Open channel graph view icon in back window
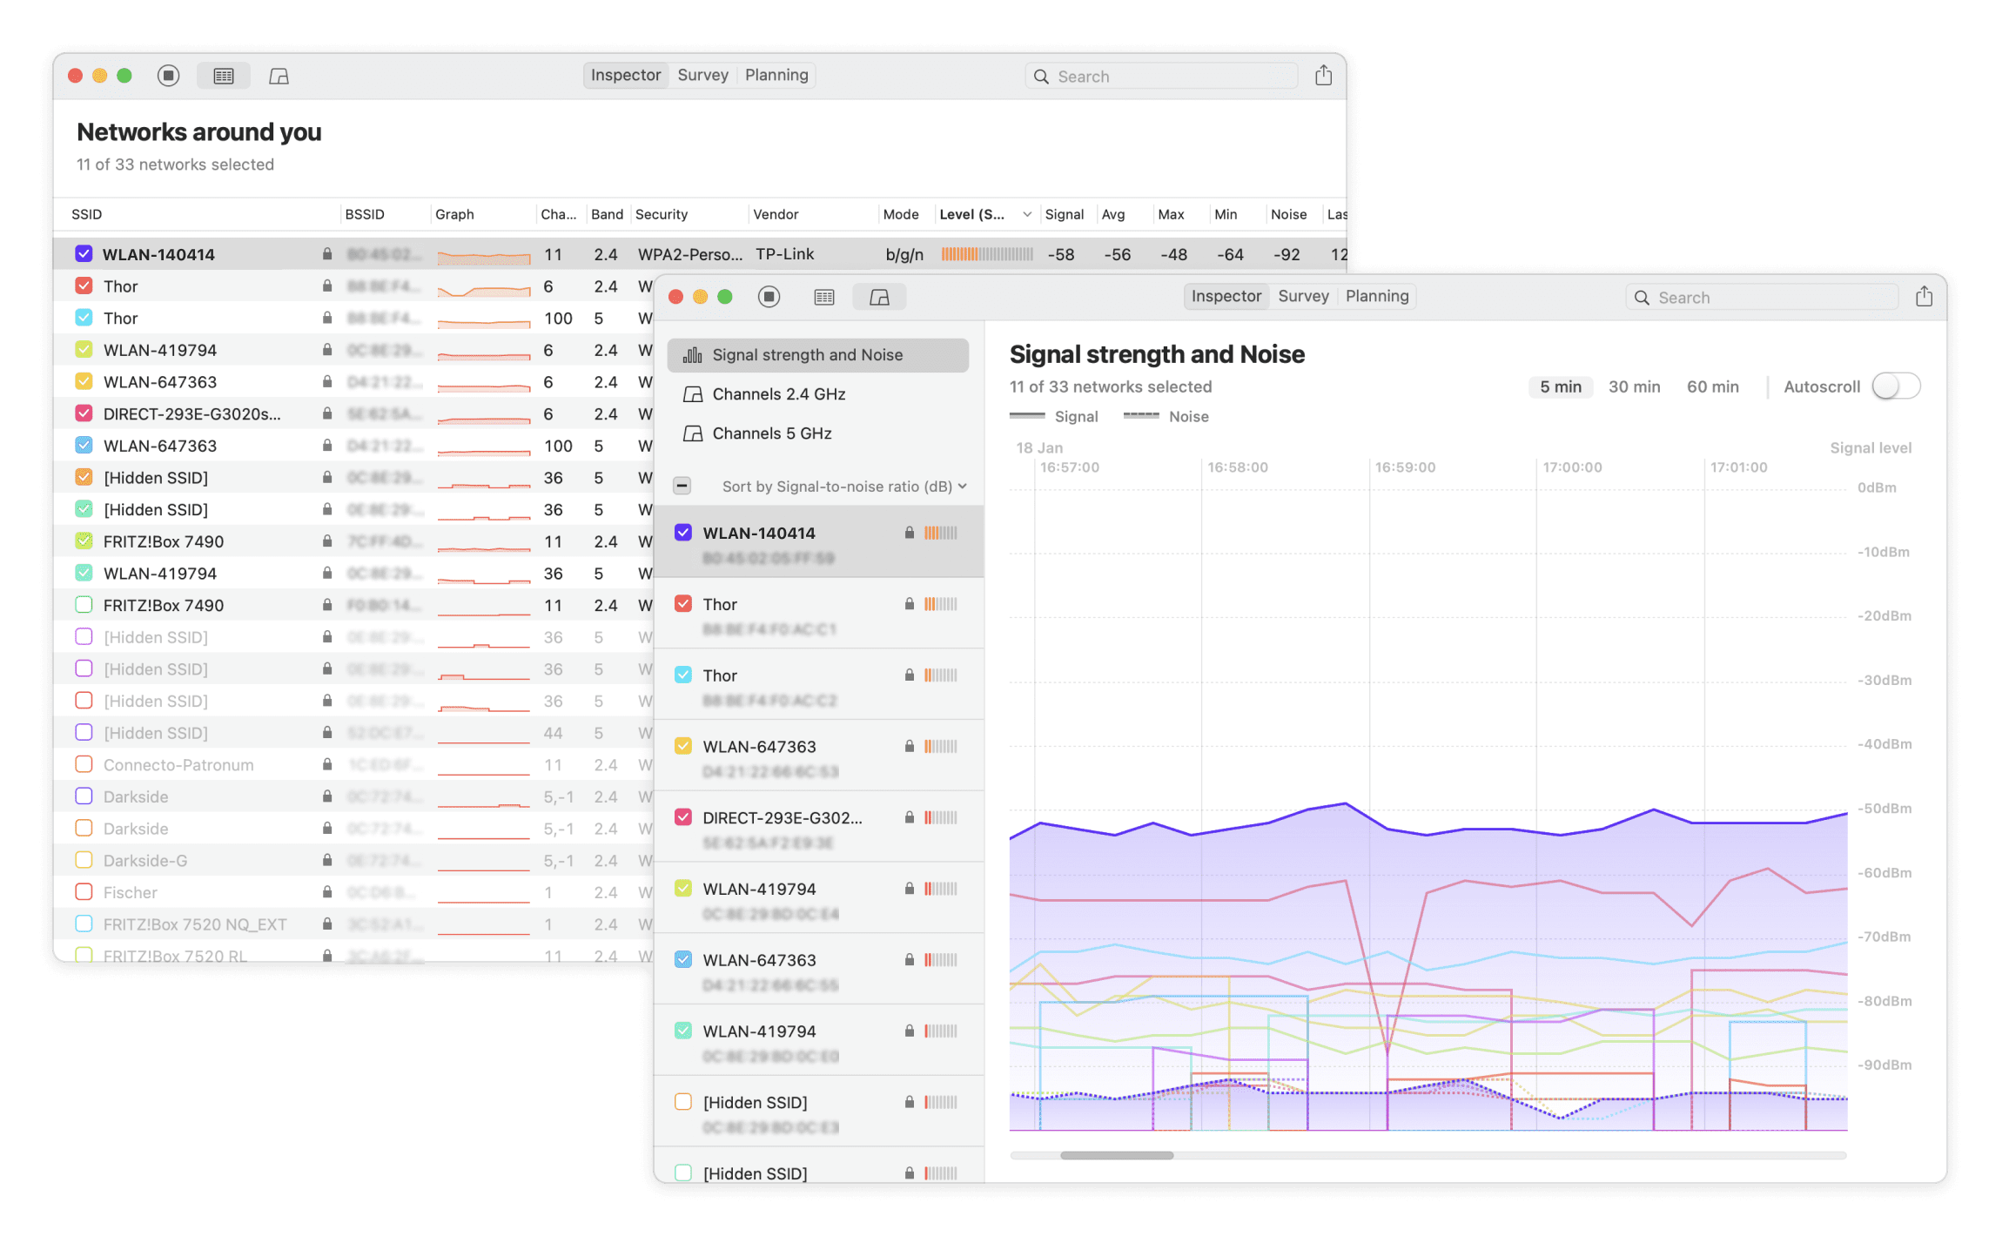The height and width of the screenshot is (1236, 2002). coord(279,76)
